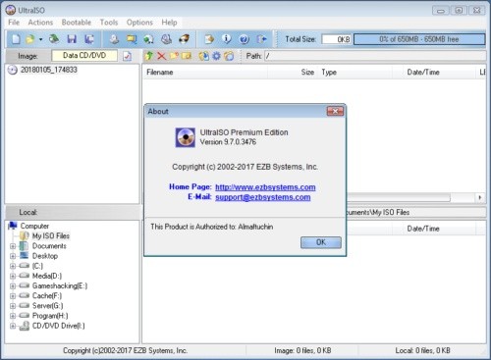This screenshot has height=360, width=491.
Task: Click the Exit toolbar icon
Action: pos(262,39)
